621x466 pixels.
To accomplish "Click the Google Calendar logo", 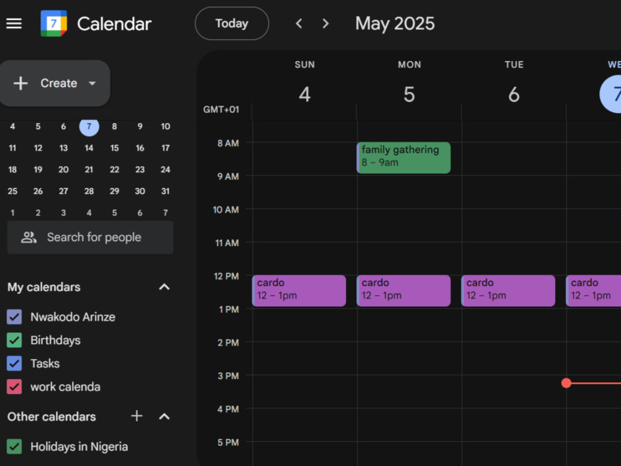I will point(53,24).
